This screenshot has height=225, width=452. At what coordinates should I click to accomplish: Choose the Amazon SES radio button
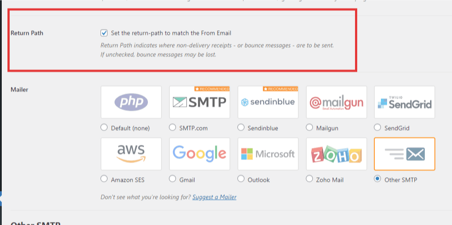104,179
